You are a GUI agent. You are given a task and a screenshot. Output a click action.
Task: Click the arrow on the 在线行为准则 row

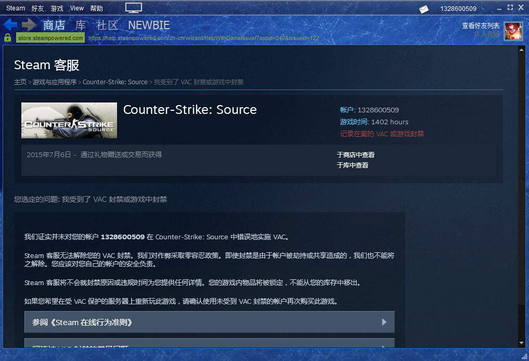384,322
